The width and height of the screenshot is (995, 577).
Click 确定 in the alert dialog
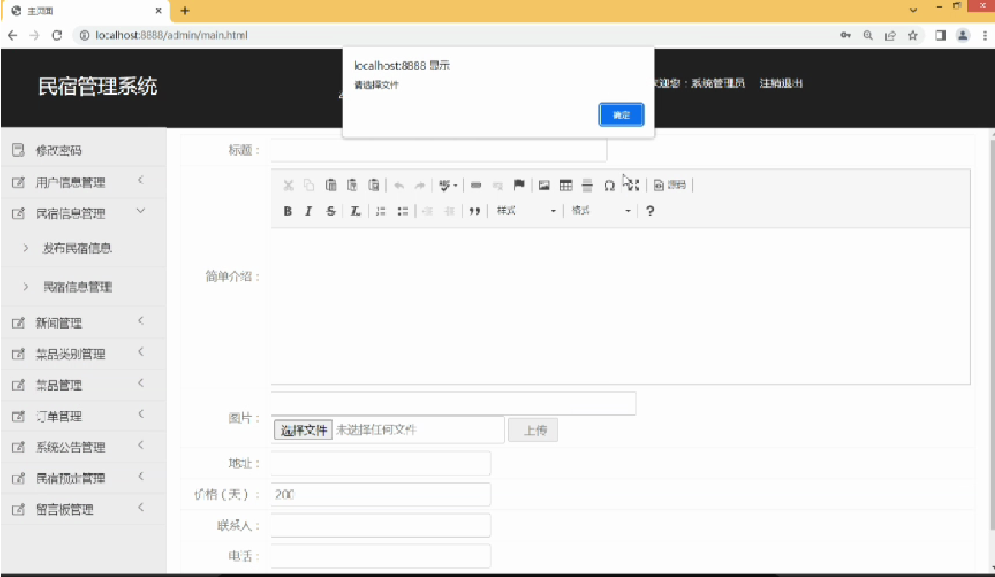(621, 115)
